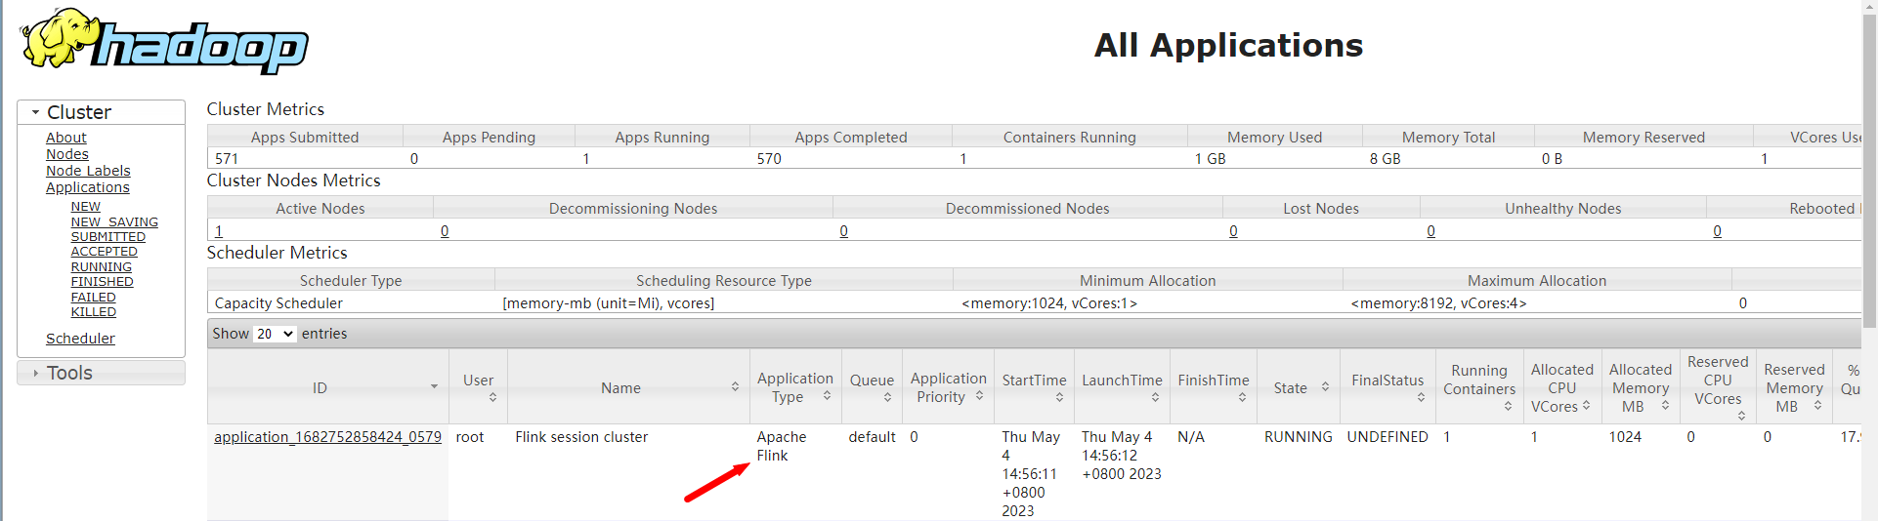Filter applications by NEW state
Image resolution: width=1878 pixels, height=521 pixels.
pos(86,207)
